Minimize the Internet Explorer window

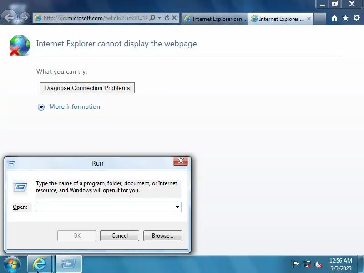[322, 4]
